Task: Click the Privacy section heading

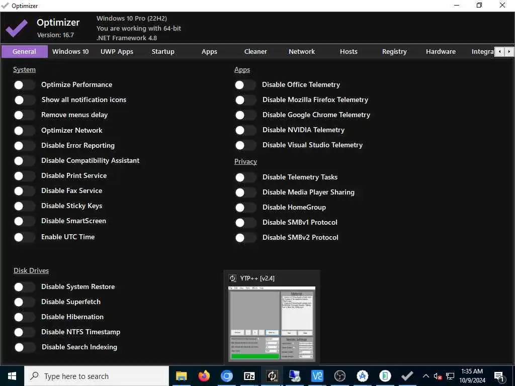Action: pos(245,161)
